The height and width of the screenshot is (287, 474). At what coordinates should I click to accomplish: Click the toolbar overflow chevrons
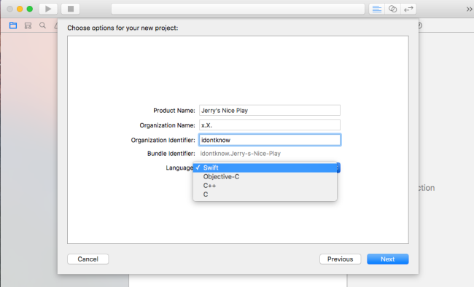[x=469, y=9]
